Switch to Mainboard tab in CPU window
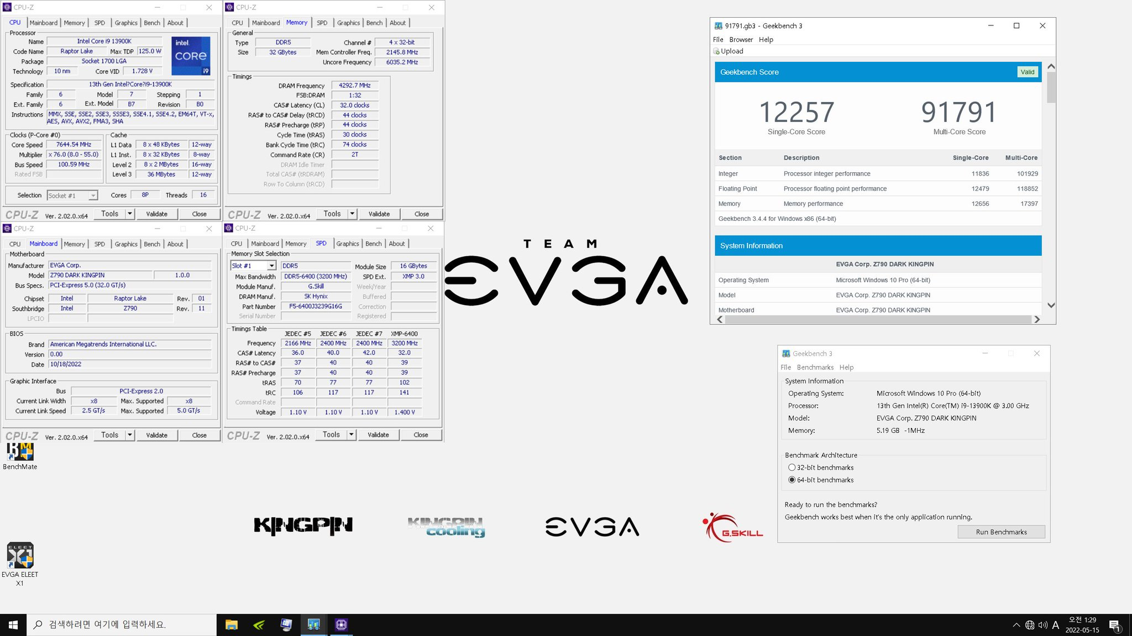 pos(44,23)
